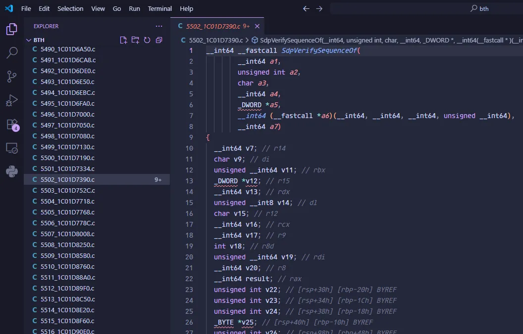Click the bth command center search box
The width and height of the screenshot is (523, 334).
point(426,8)
